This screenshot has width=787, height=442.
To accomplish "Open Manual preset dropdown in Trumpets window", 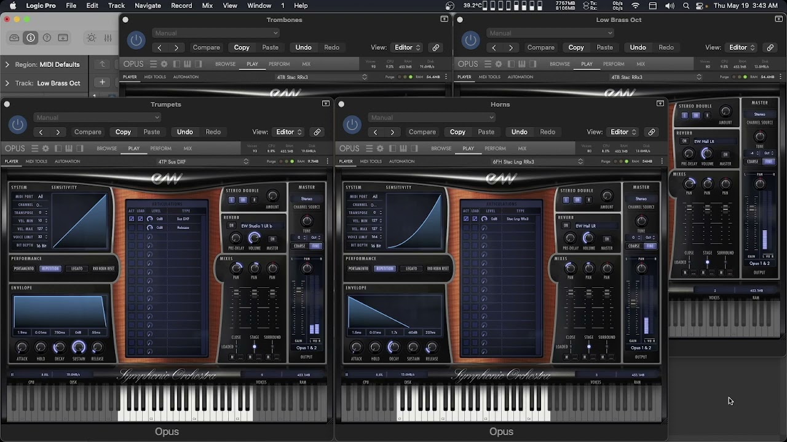I will pyautogui.click(x=97, y=118).
